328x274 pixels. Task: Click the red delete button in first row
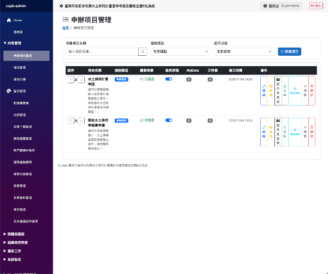[x=312, y=91]
